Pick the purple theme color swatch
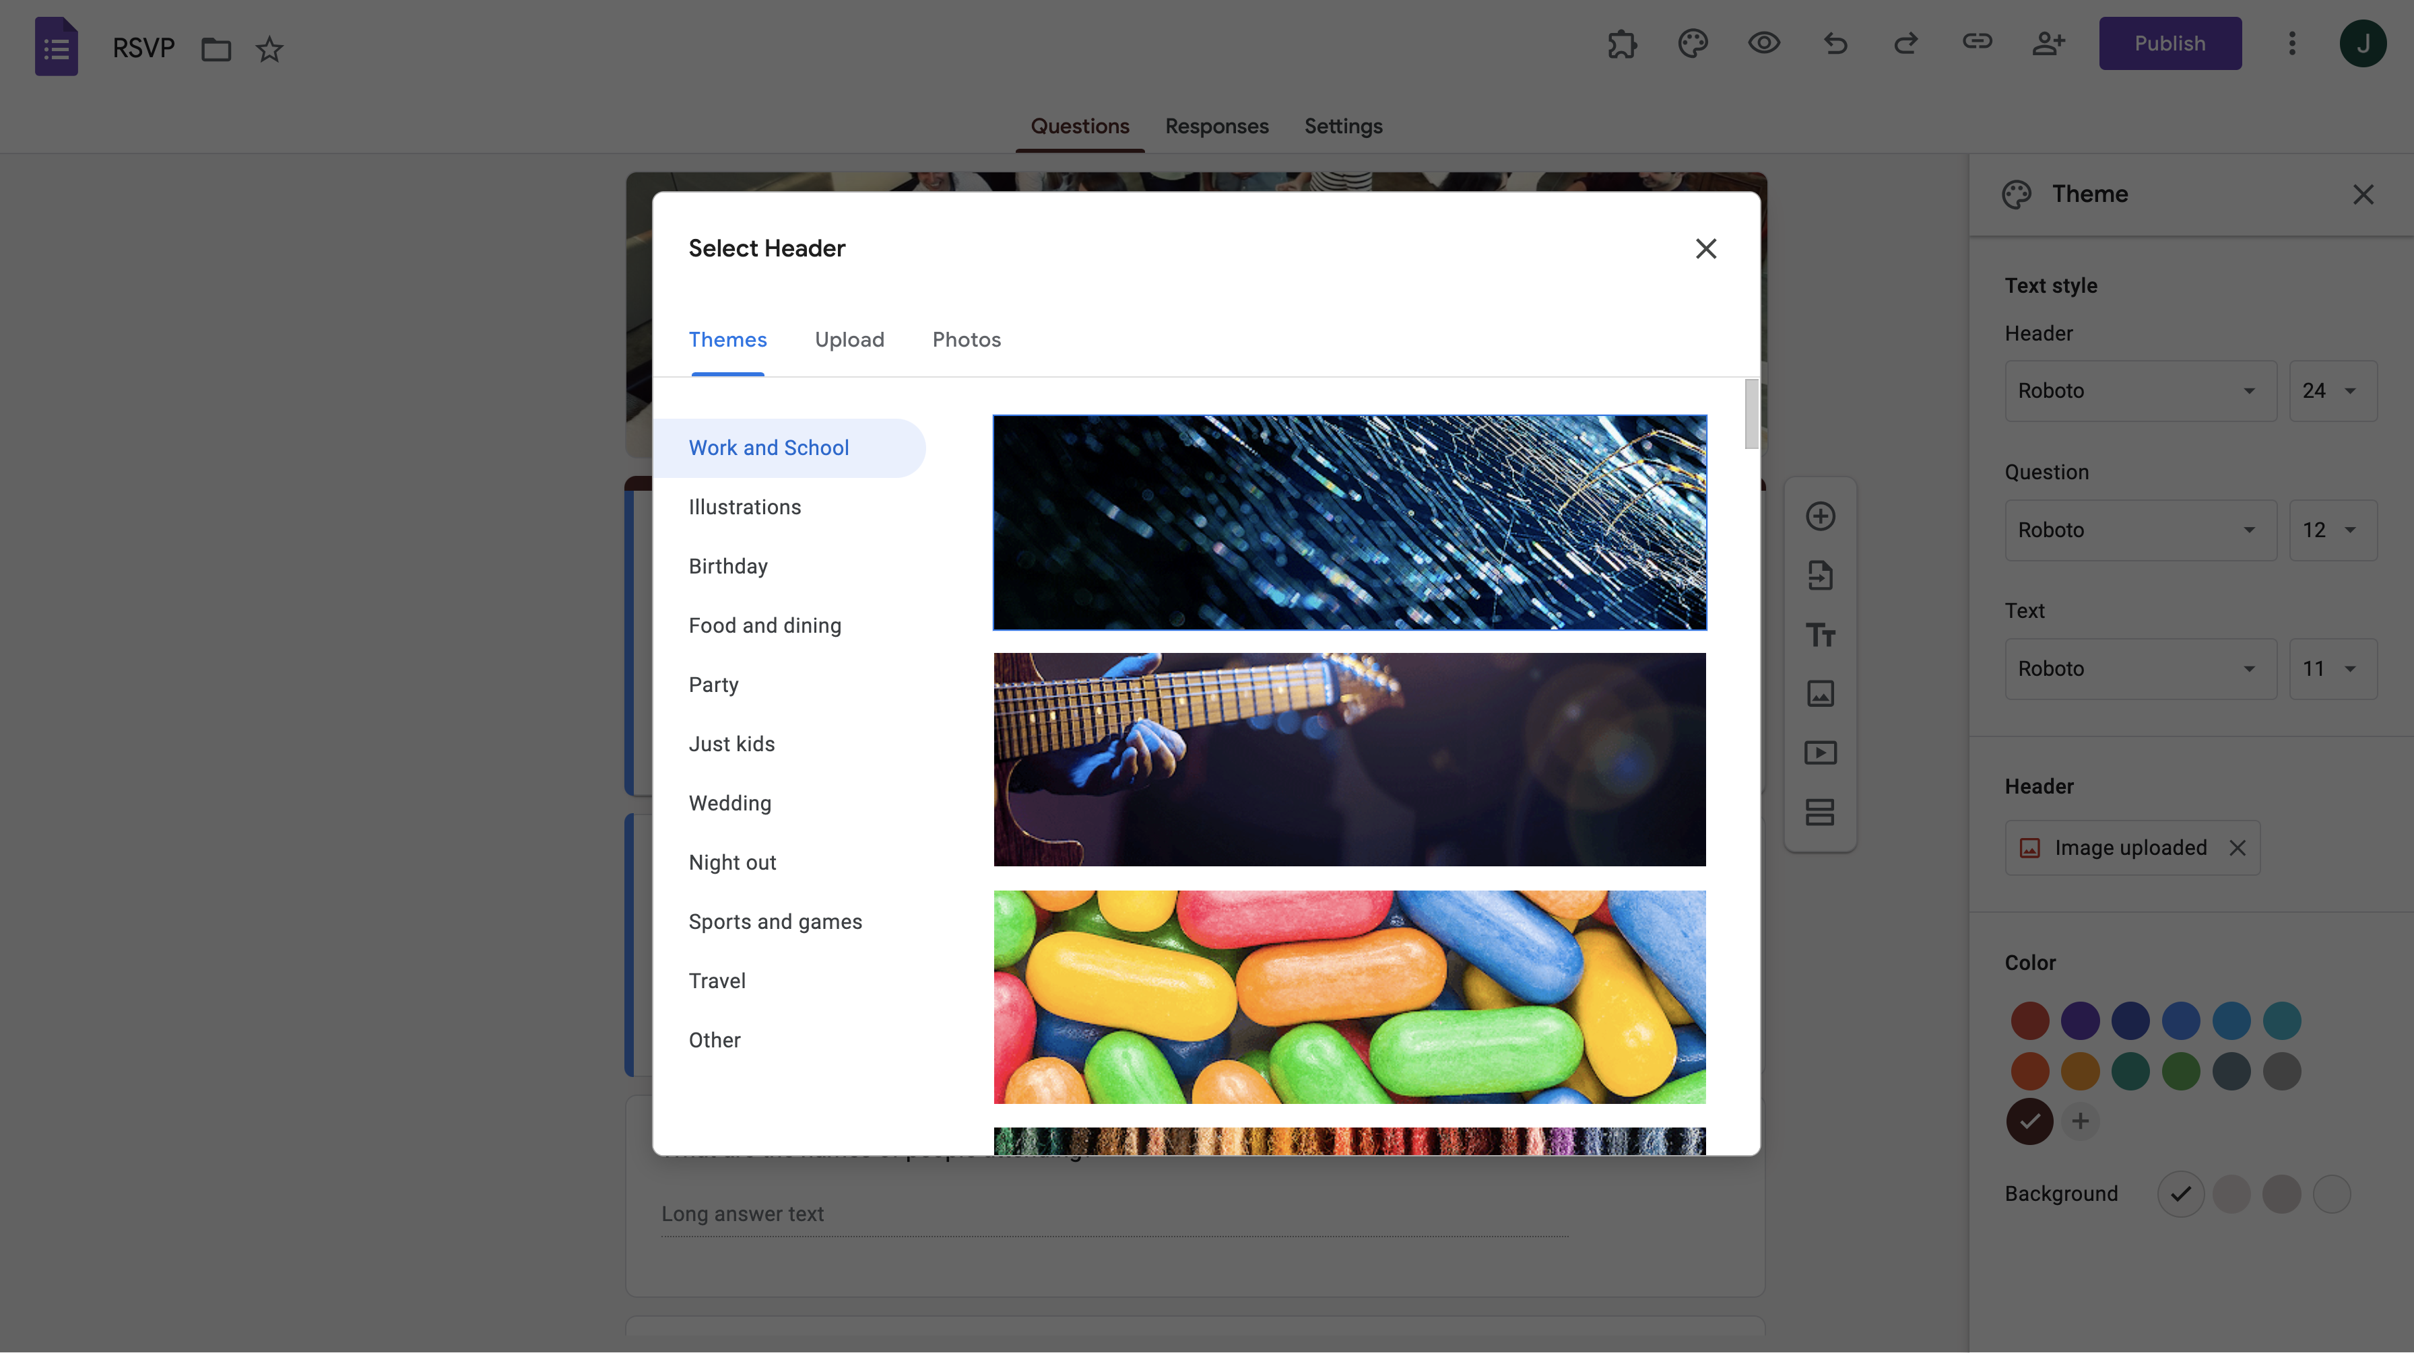This screenshot has height=1353, width=2414. (x=2079, y=1020)
